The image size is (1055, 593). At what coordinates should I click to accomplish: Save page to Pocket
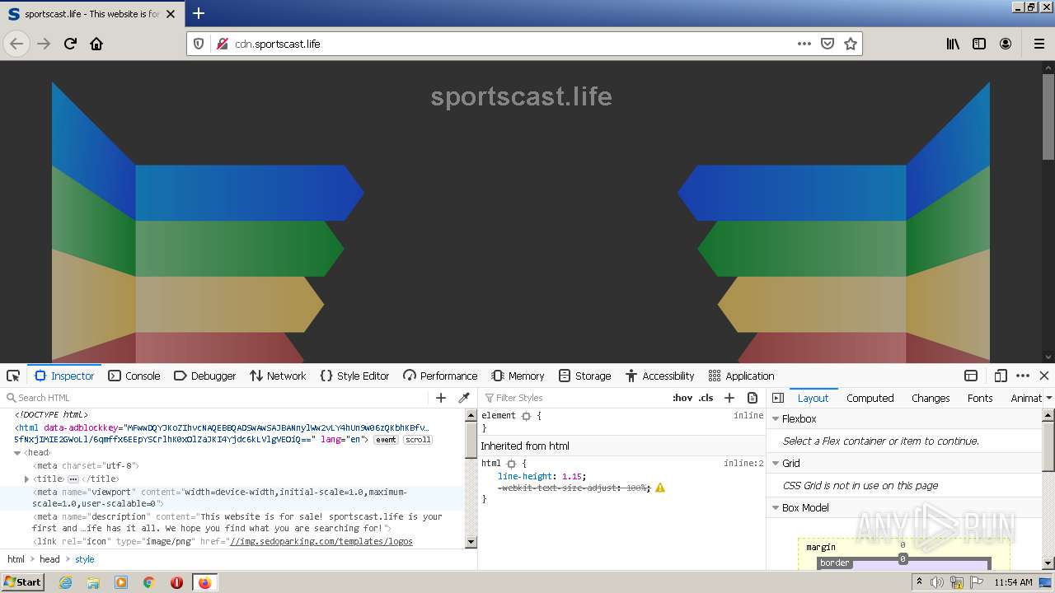coord(828,44)
